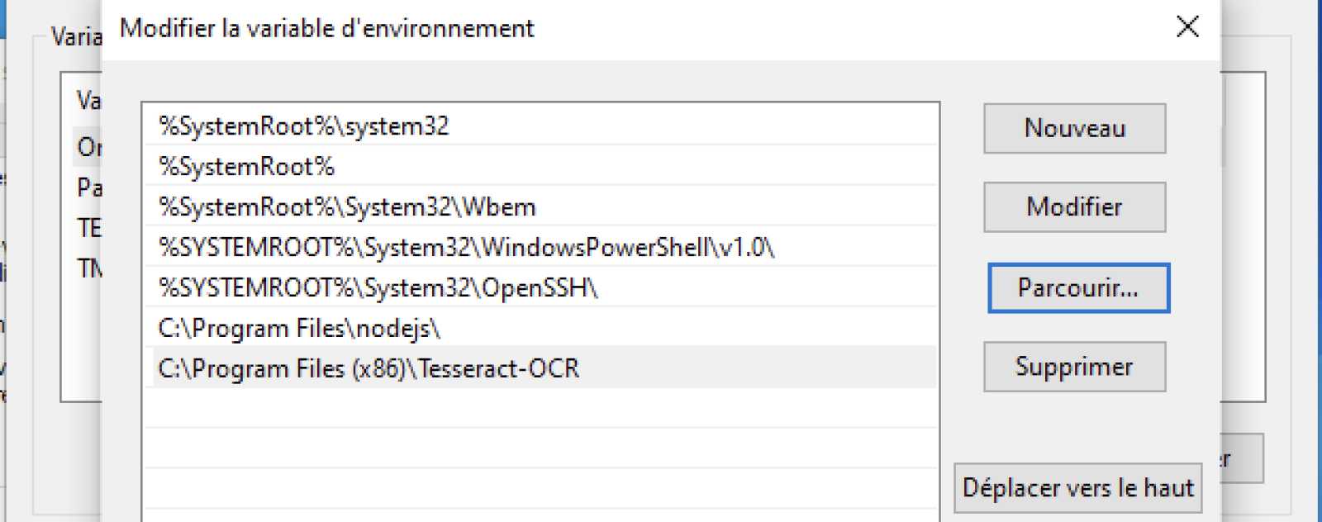The height and width of the screenshot is (522, 1322).
Task: Select the plain %SystemRoot% entry
Action: (541, 166)
